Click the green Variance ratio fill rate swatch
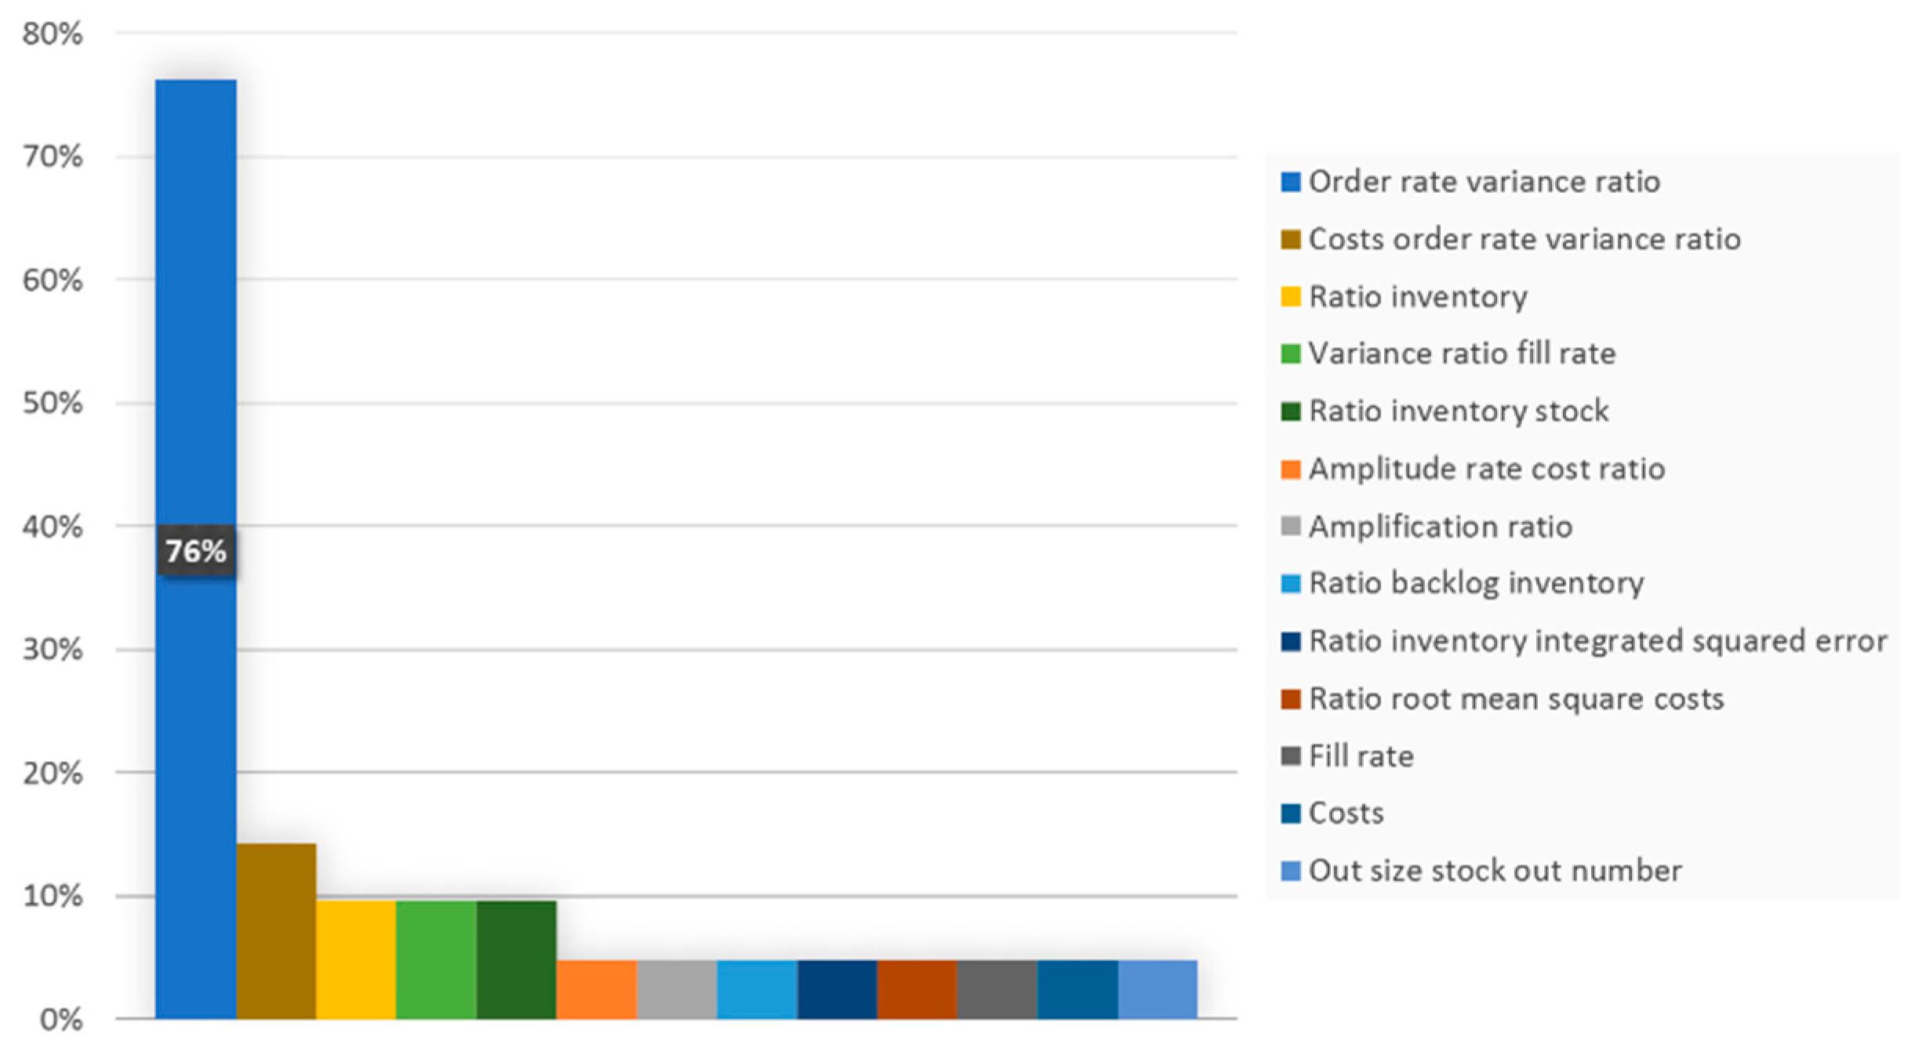The width and height of the screenshot is (1926, 1055). [x=1290, y=353]
